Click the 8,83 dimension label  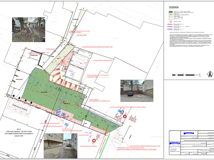(45, 122)
